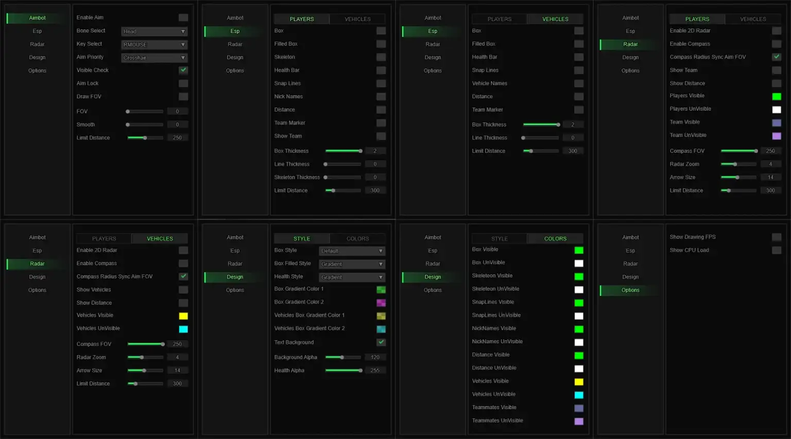Toggle the Show CPU Load checkbox

click(776, 250)
